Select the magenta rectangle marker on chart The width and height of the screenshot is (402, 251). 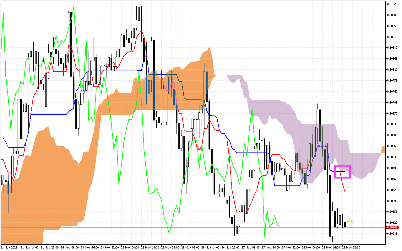342,172
